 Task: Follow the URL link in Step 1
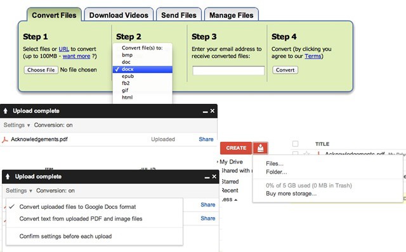[x=63, y=49]
